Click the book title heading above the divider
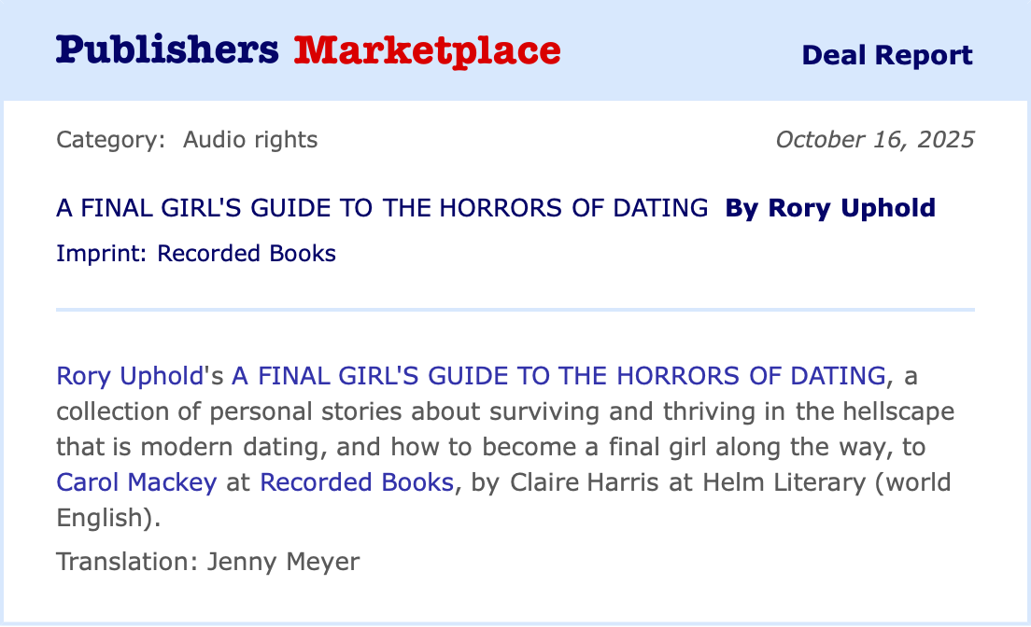This screenshot has height=627, width=1031. [382, 208]
